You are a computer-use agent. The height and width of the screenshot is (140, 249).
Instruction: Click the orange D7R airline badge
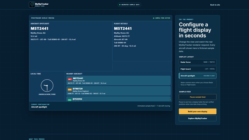pos(70,90)
